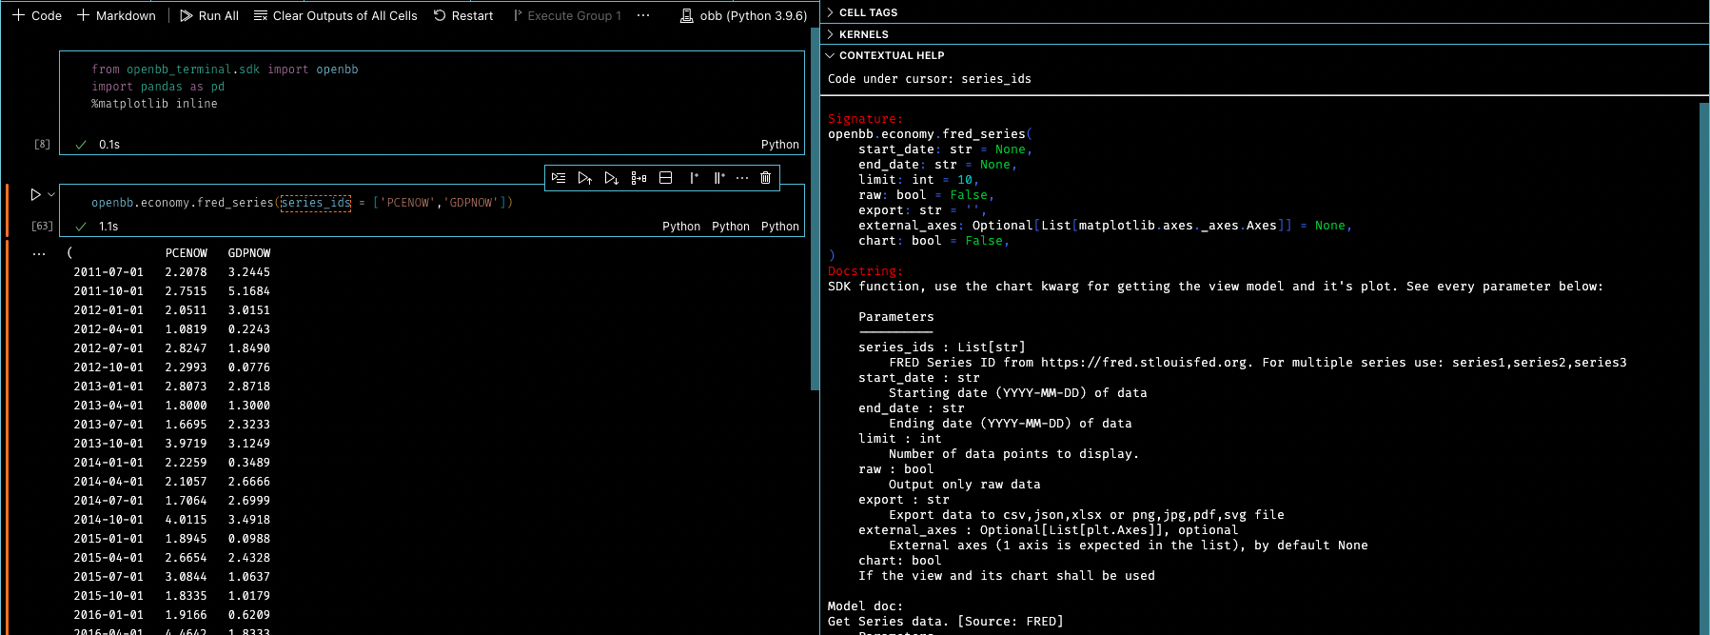The image size is (1710, 635).
Task: Click the series_ids argument in code
Action: 316,203
